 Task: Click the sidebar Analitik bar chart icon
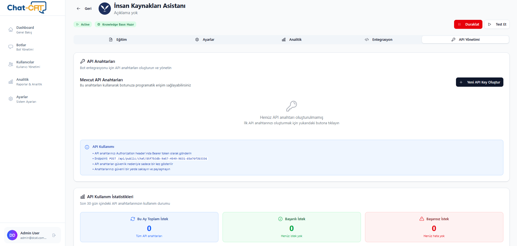11,82
